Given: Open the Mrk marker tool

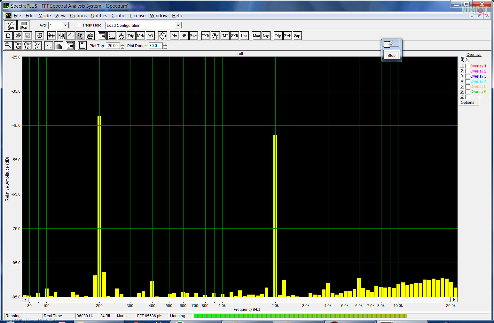Looking at the screenshot, I should [x=140, y=36].
